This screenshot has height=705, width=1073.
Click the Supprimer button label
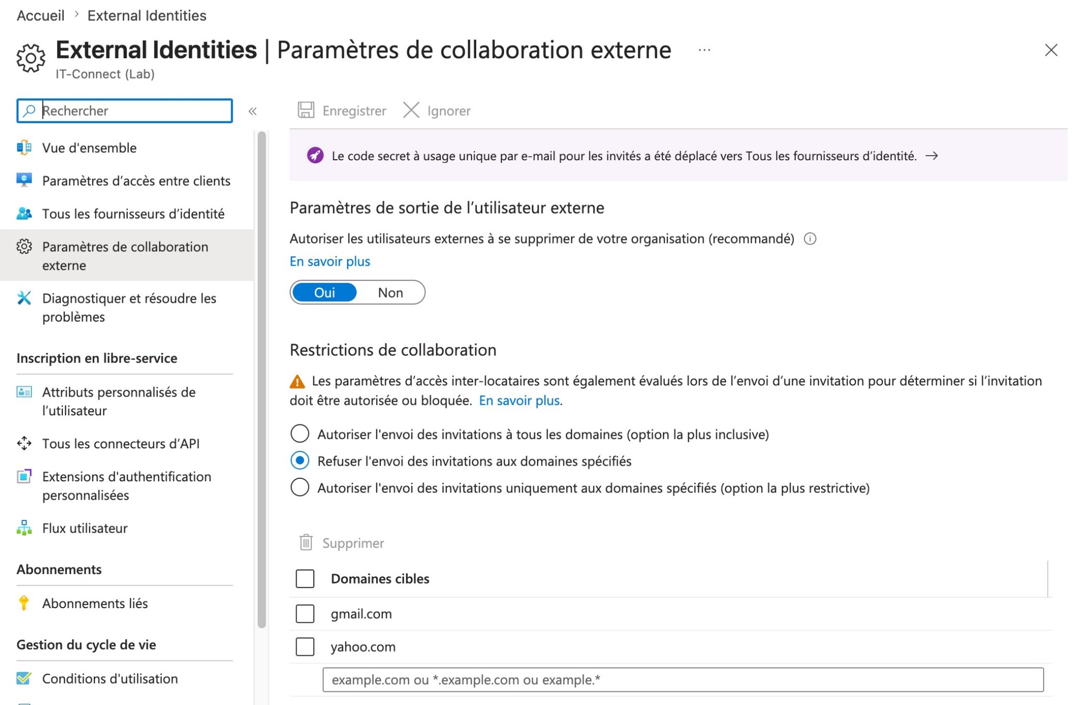click(353, 543)
